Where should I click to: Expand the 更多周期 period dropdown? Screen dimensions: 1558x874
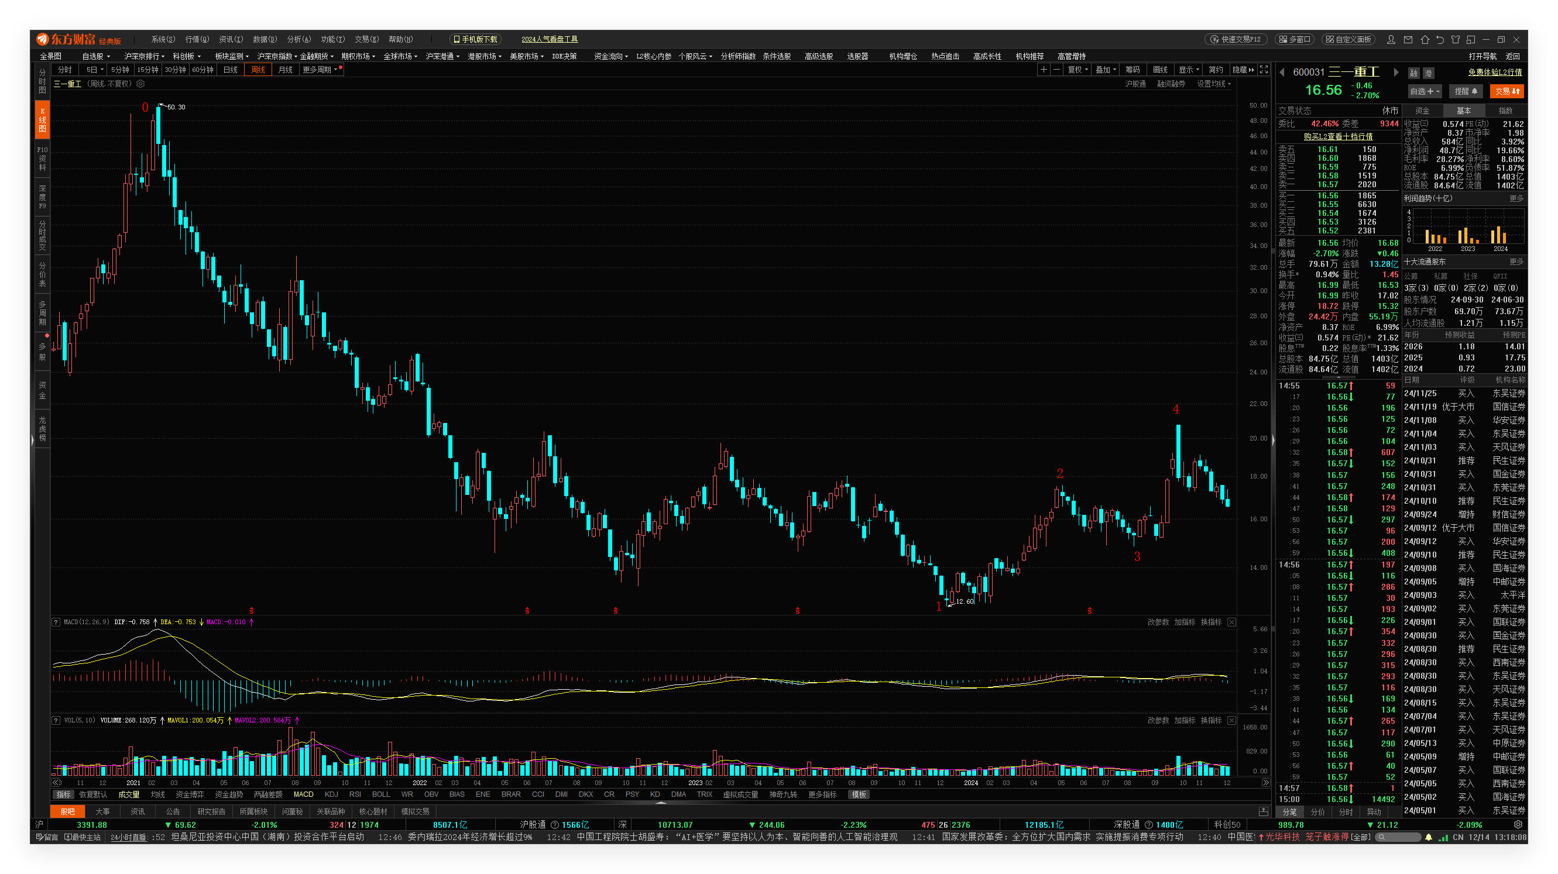point(321,70)
